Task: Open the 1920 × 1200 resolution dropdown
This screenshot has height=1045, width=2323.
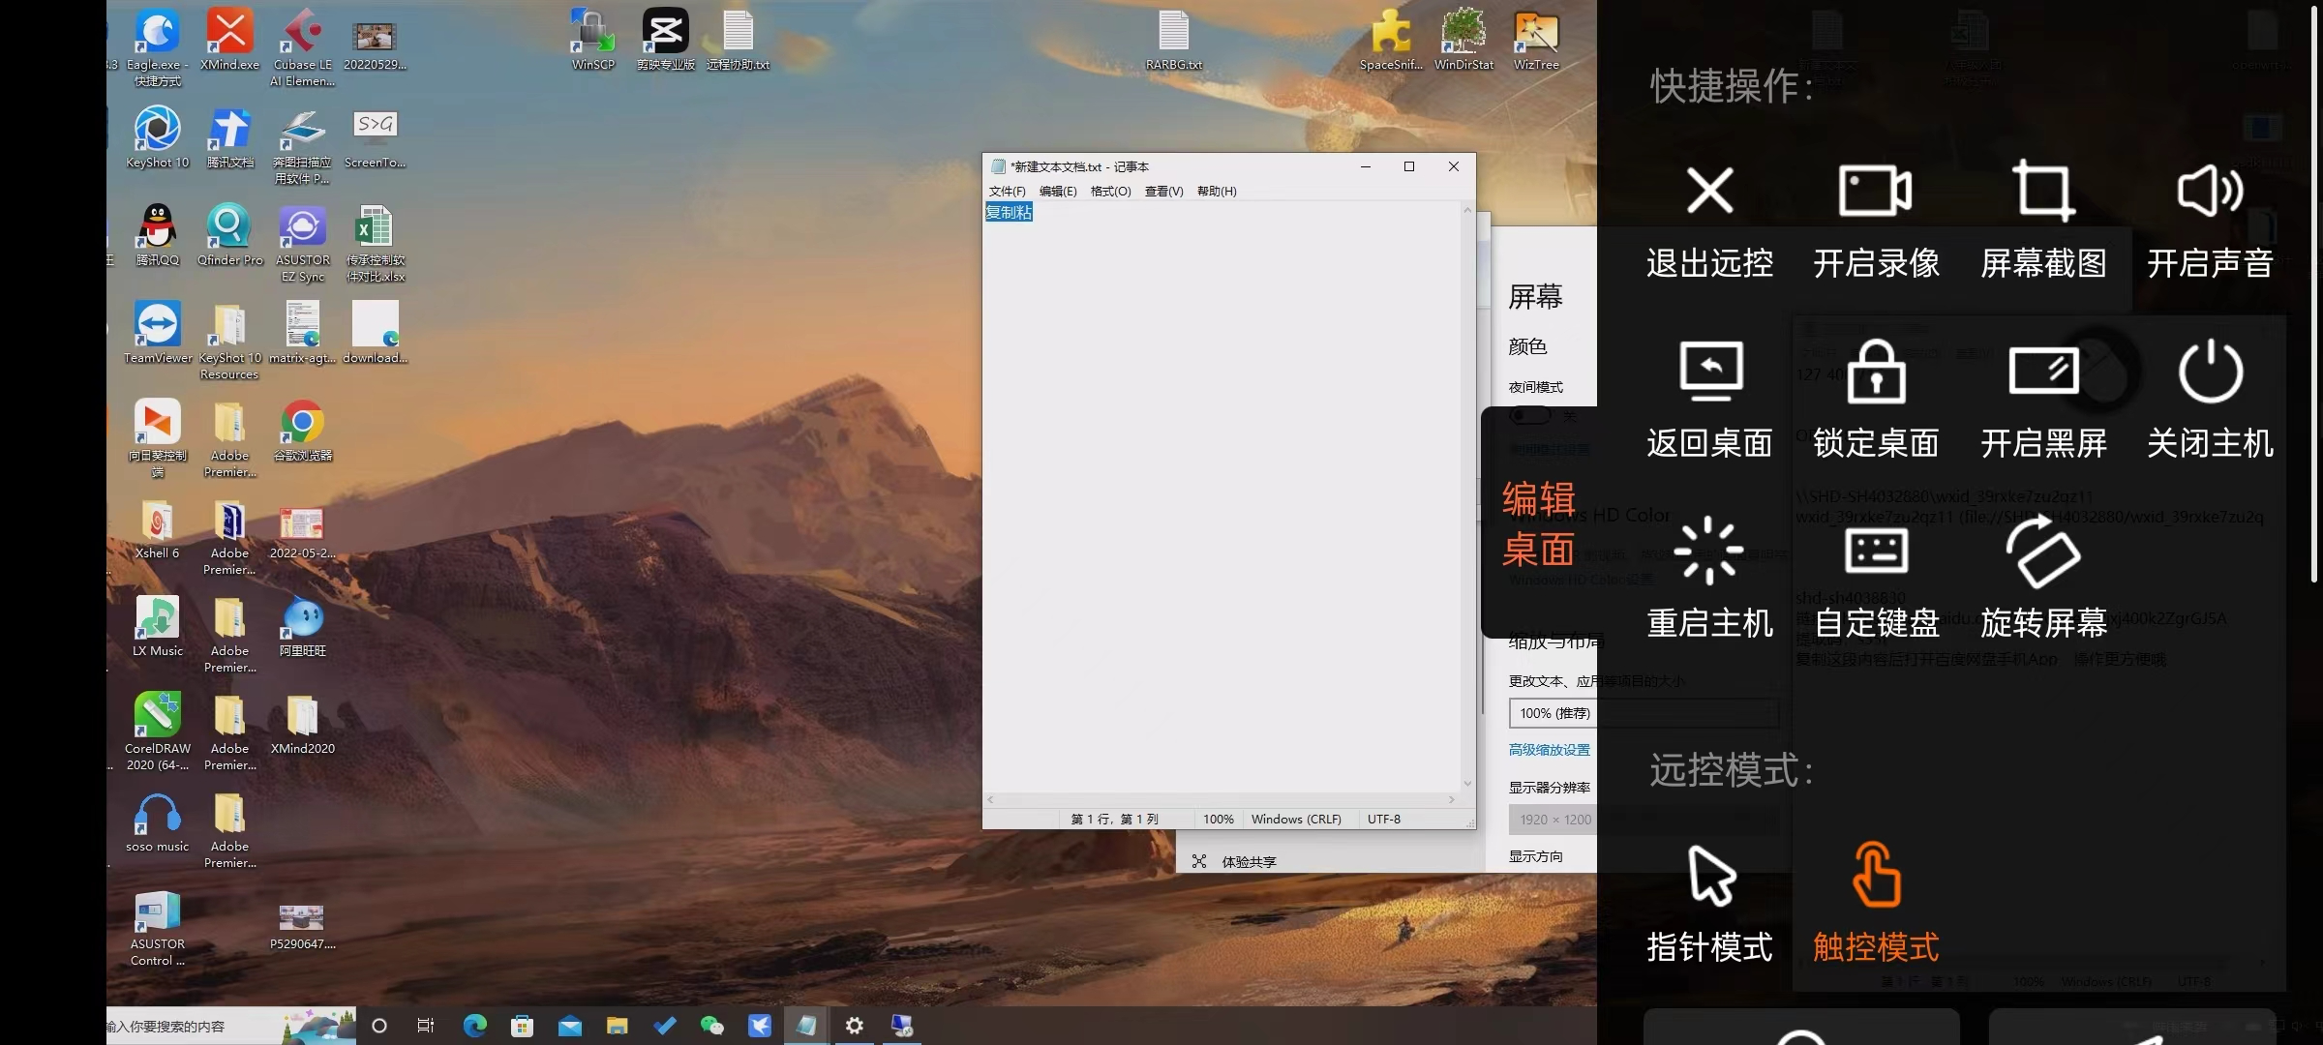Action: 1644,820
